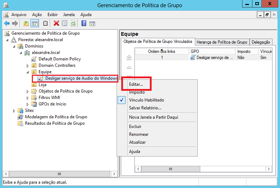
Task: Select Desligar serviço de Audio do Windows
Action: pyautogui.click(x=81, y=78)
